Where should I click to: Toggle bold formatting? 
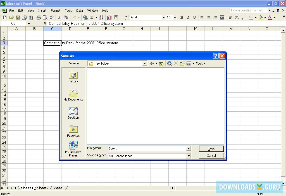tap(182, 17)
